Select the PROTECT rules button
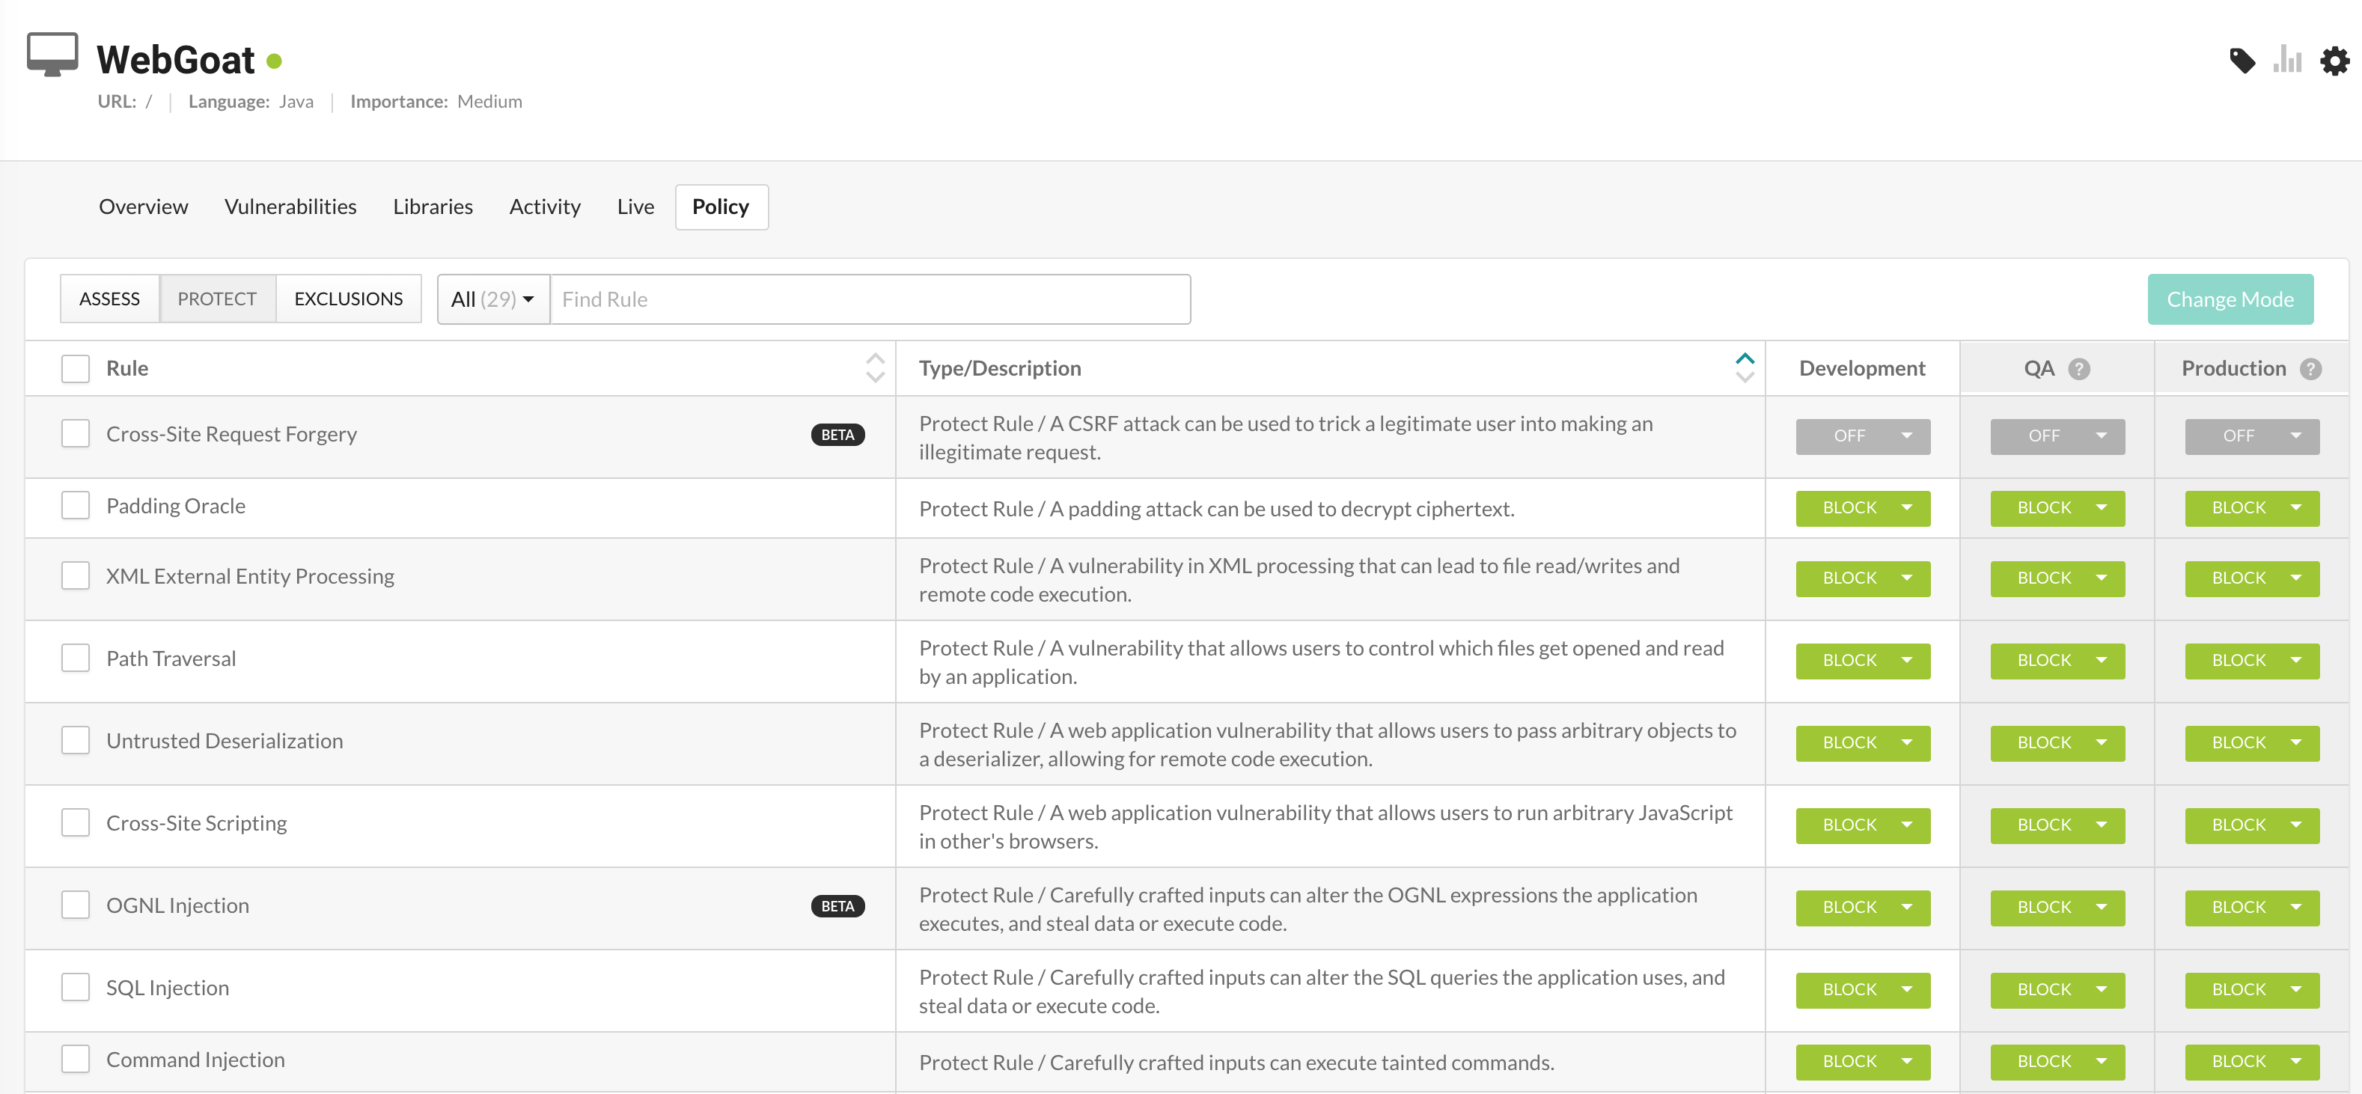 217,299
